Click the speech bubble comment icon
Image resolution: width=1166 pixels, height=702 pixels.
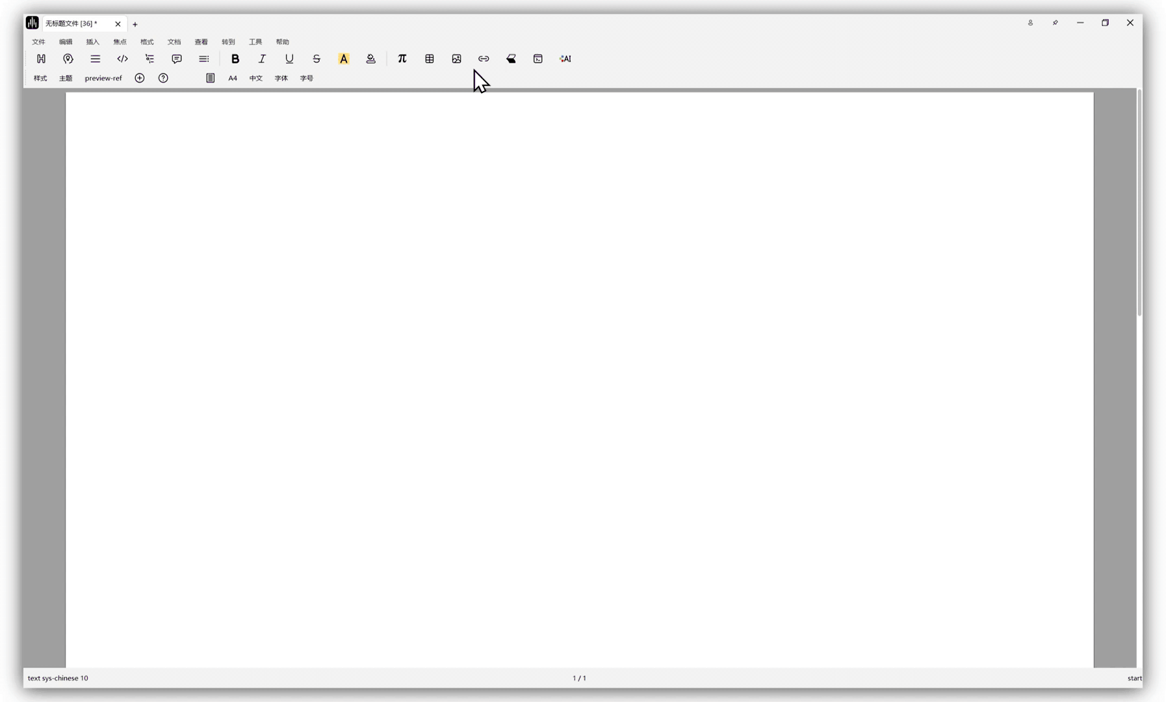coord(177,58)
